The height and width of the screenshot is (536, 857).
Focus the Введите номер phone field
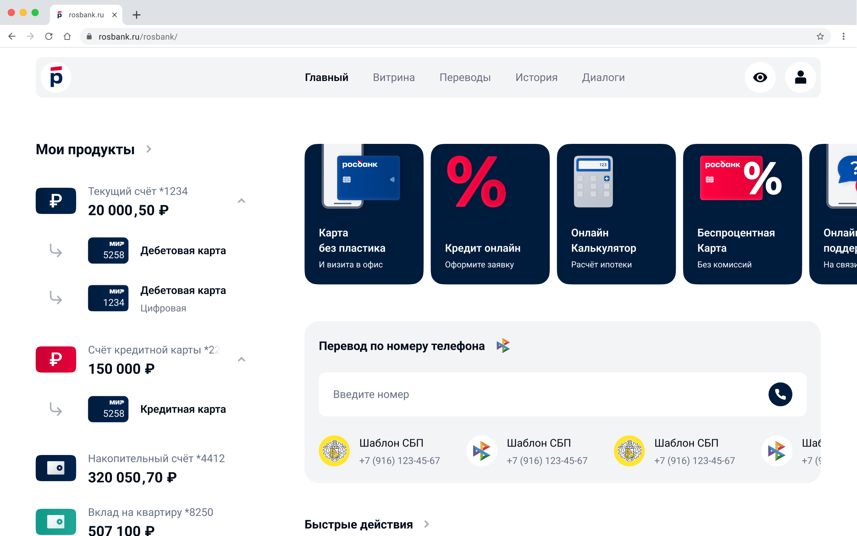pyautogui.click(x=562, y=394)
